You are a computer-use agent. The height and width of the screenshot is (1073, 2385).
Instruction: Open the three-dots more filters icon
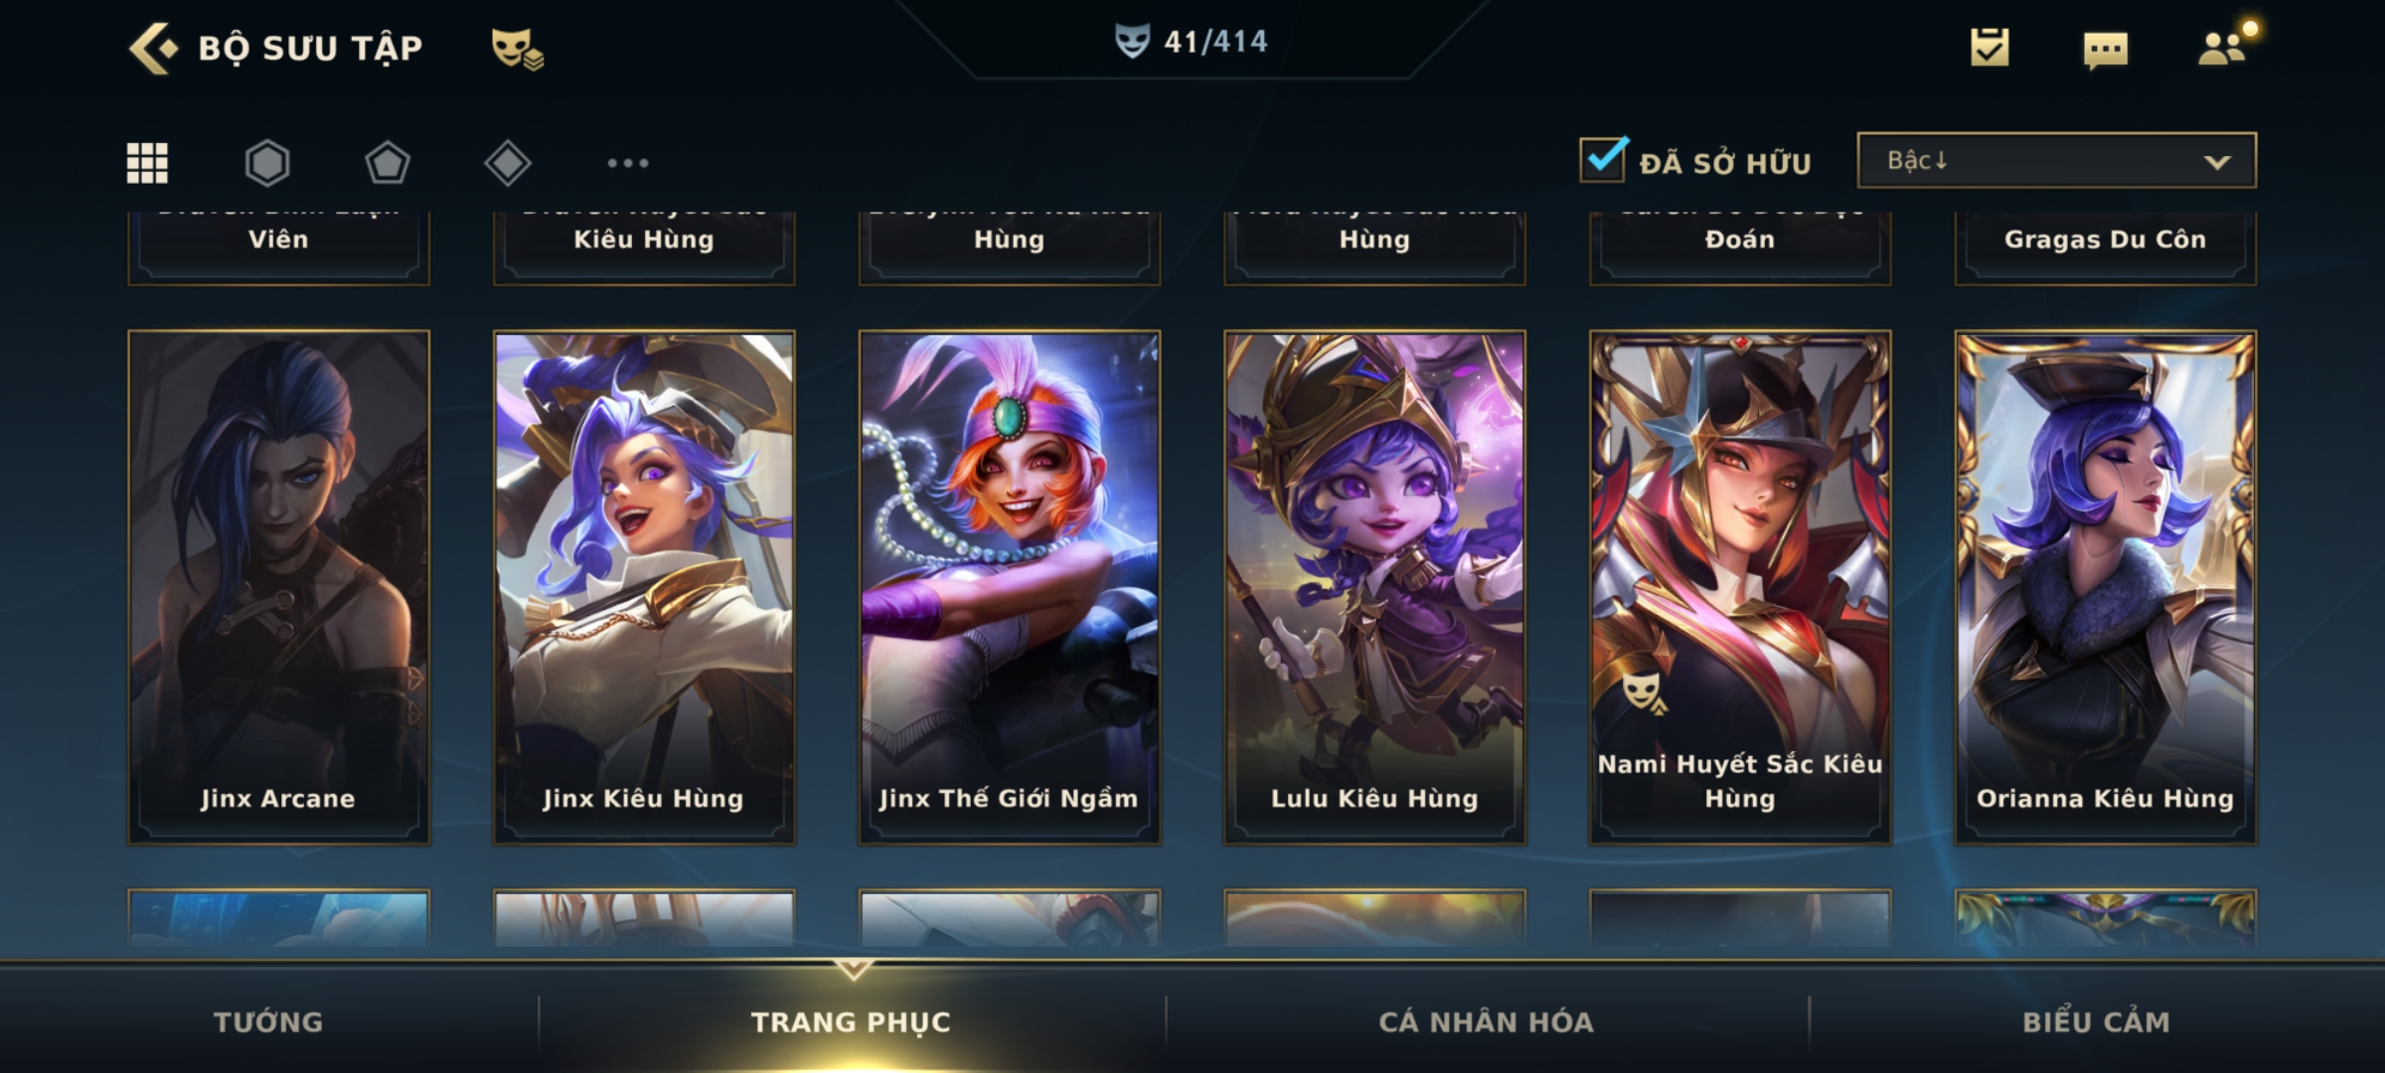click(628, 163)
